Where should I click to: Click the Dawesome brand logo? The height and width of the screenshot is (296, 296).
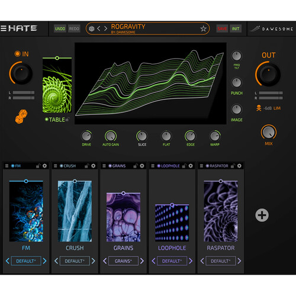coord(272,29)
